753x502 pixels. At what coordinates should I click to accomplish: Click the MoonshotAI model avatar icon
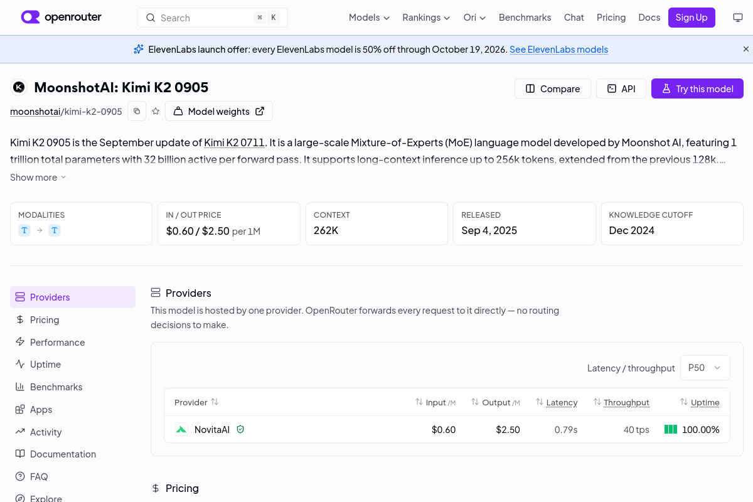19,87
